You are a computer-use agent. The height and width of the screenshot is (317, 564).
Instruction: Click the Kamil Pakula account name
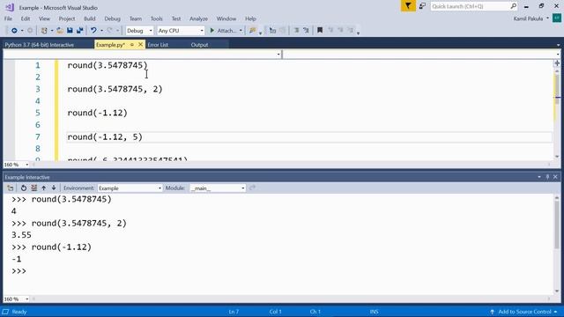click(x=528, y=18)
